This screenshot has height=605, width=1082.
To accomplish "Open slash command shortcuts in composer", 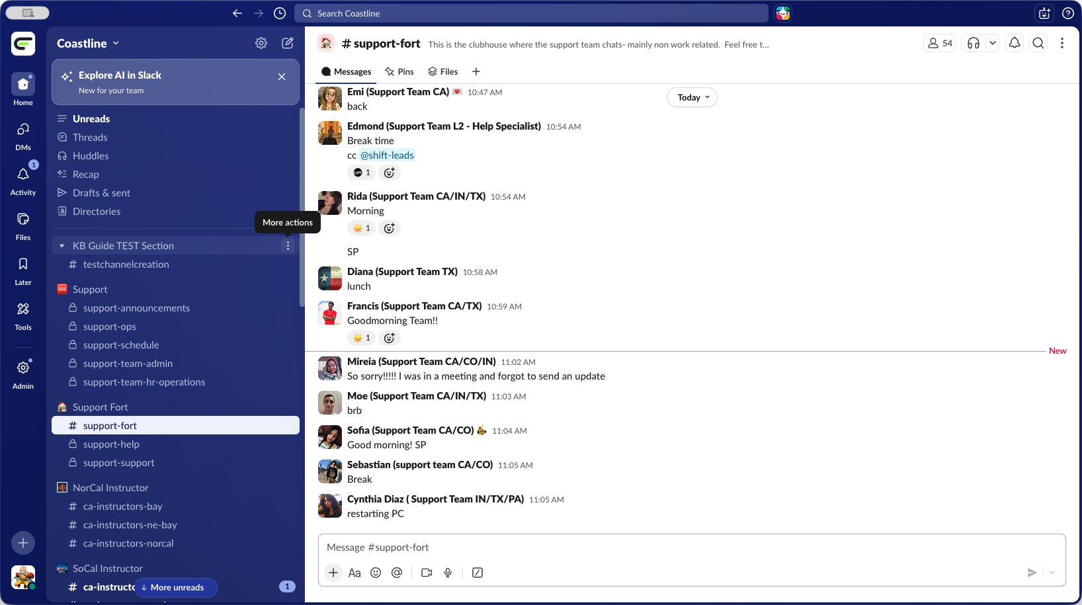I will point(478,573).
